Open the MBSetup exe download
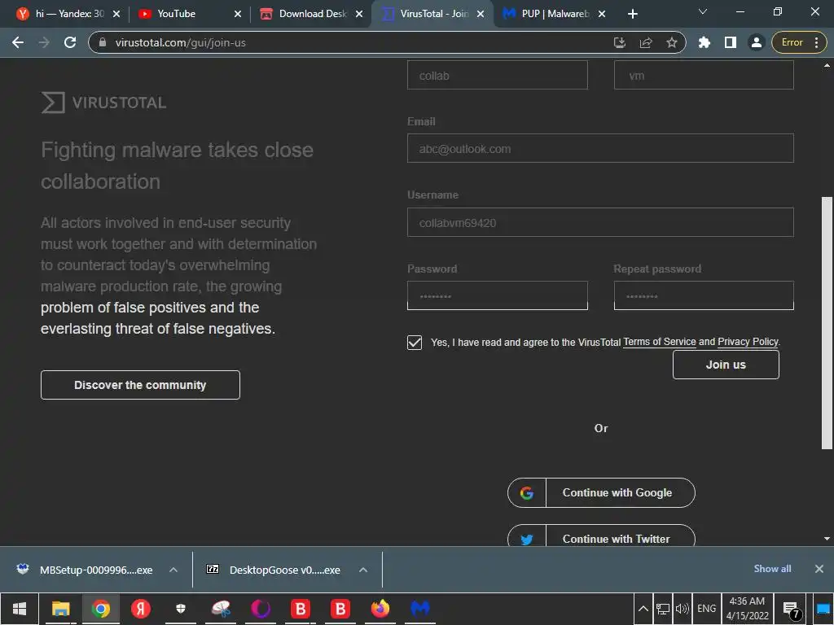 pos(85,570)
